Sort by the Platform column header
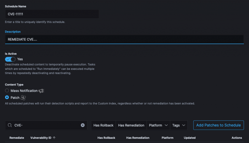 pos(167,138)
